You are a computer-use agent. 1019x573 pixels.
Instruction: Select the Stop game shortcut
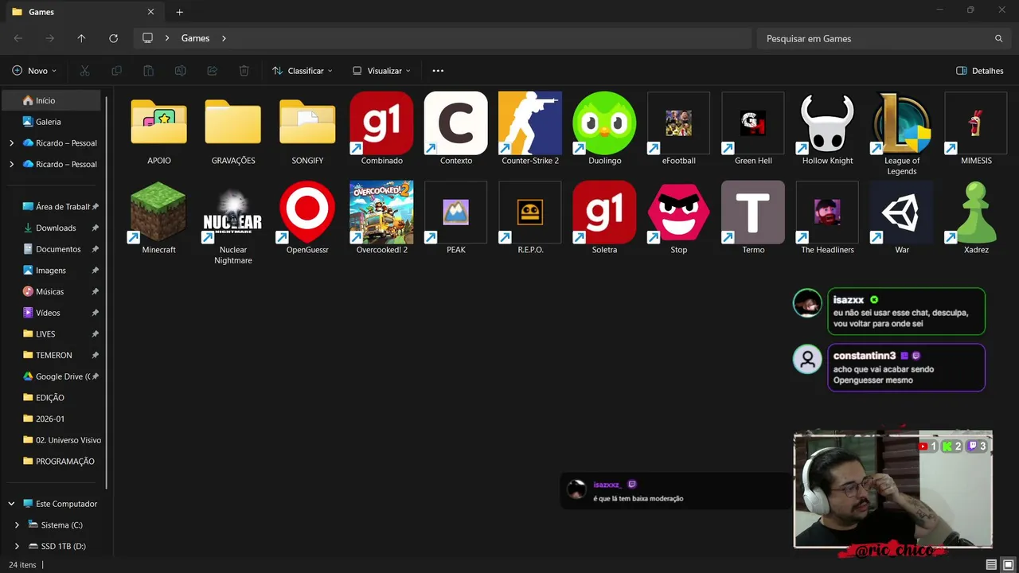(678, 212)
